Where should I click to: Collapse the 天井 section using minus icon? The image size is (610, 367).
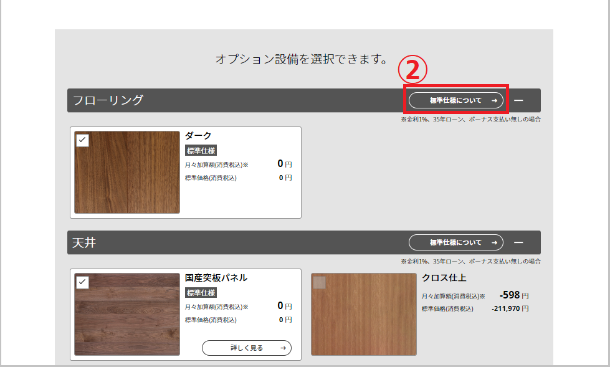518,243
